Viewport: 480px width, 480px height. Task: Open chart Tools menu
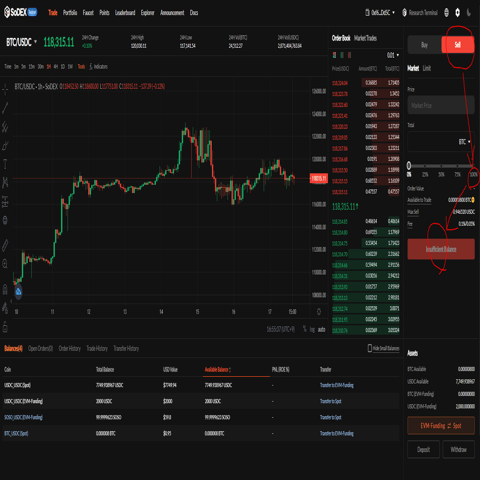pyautogui.click(x=81, y=66)
